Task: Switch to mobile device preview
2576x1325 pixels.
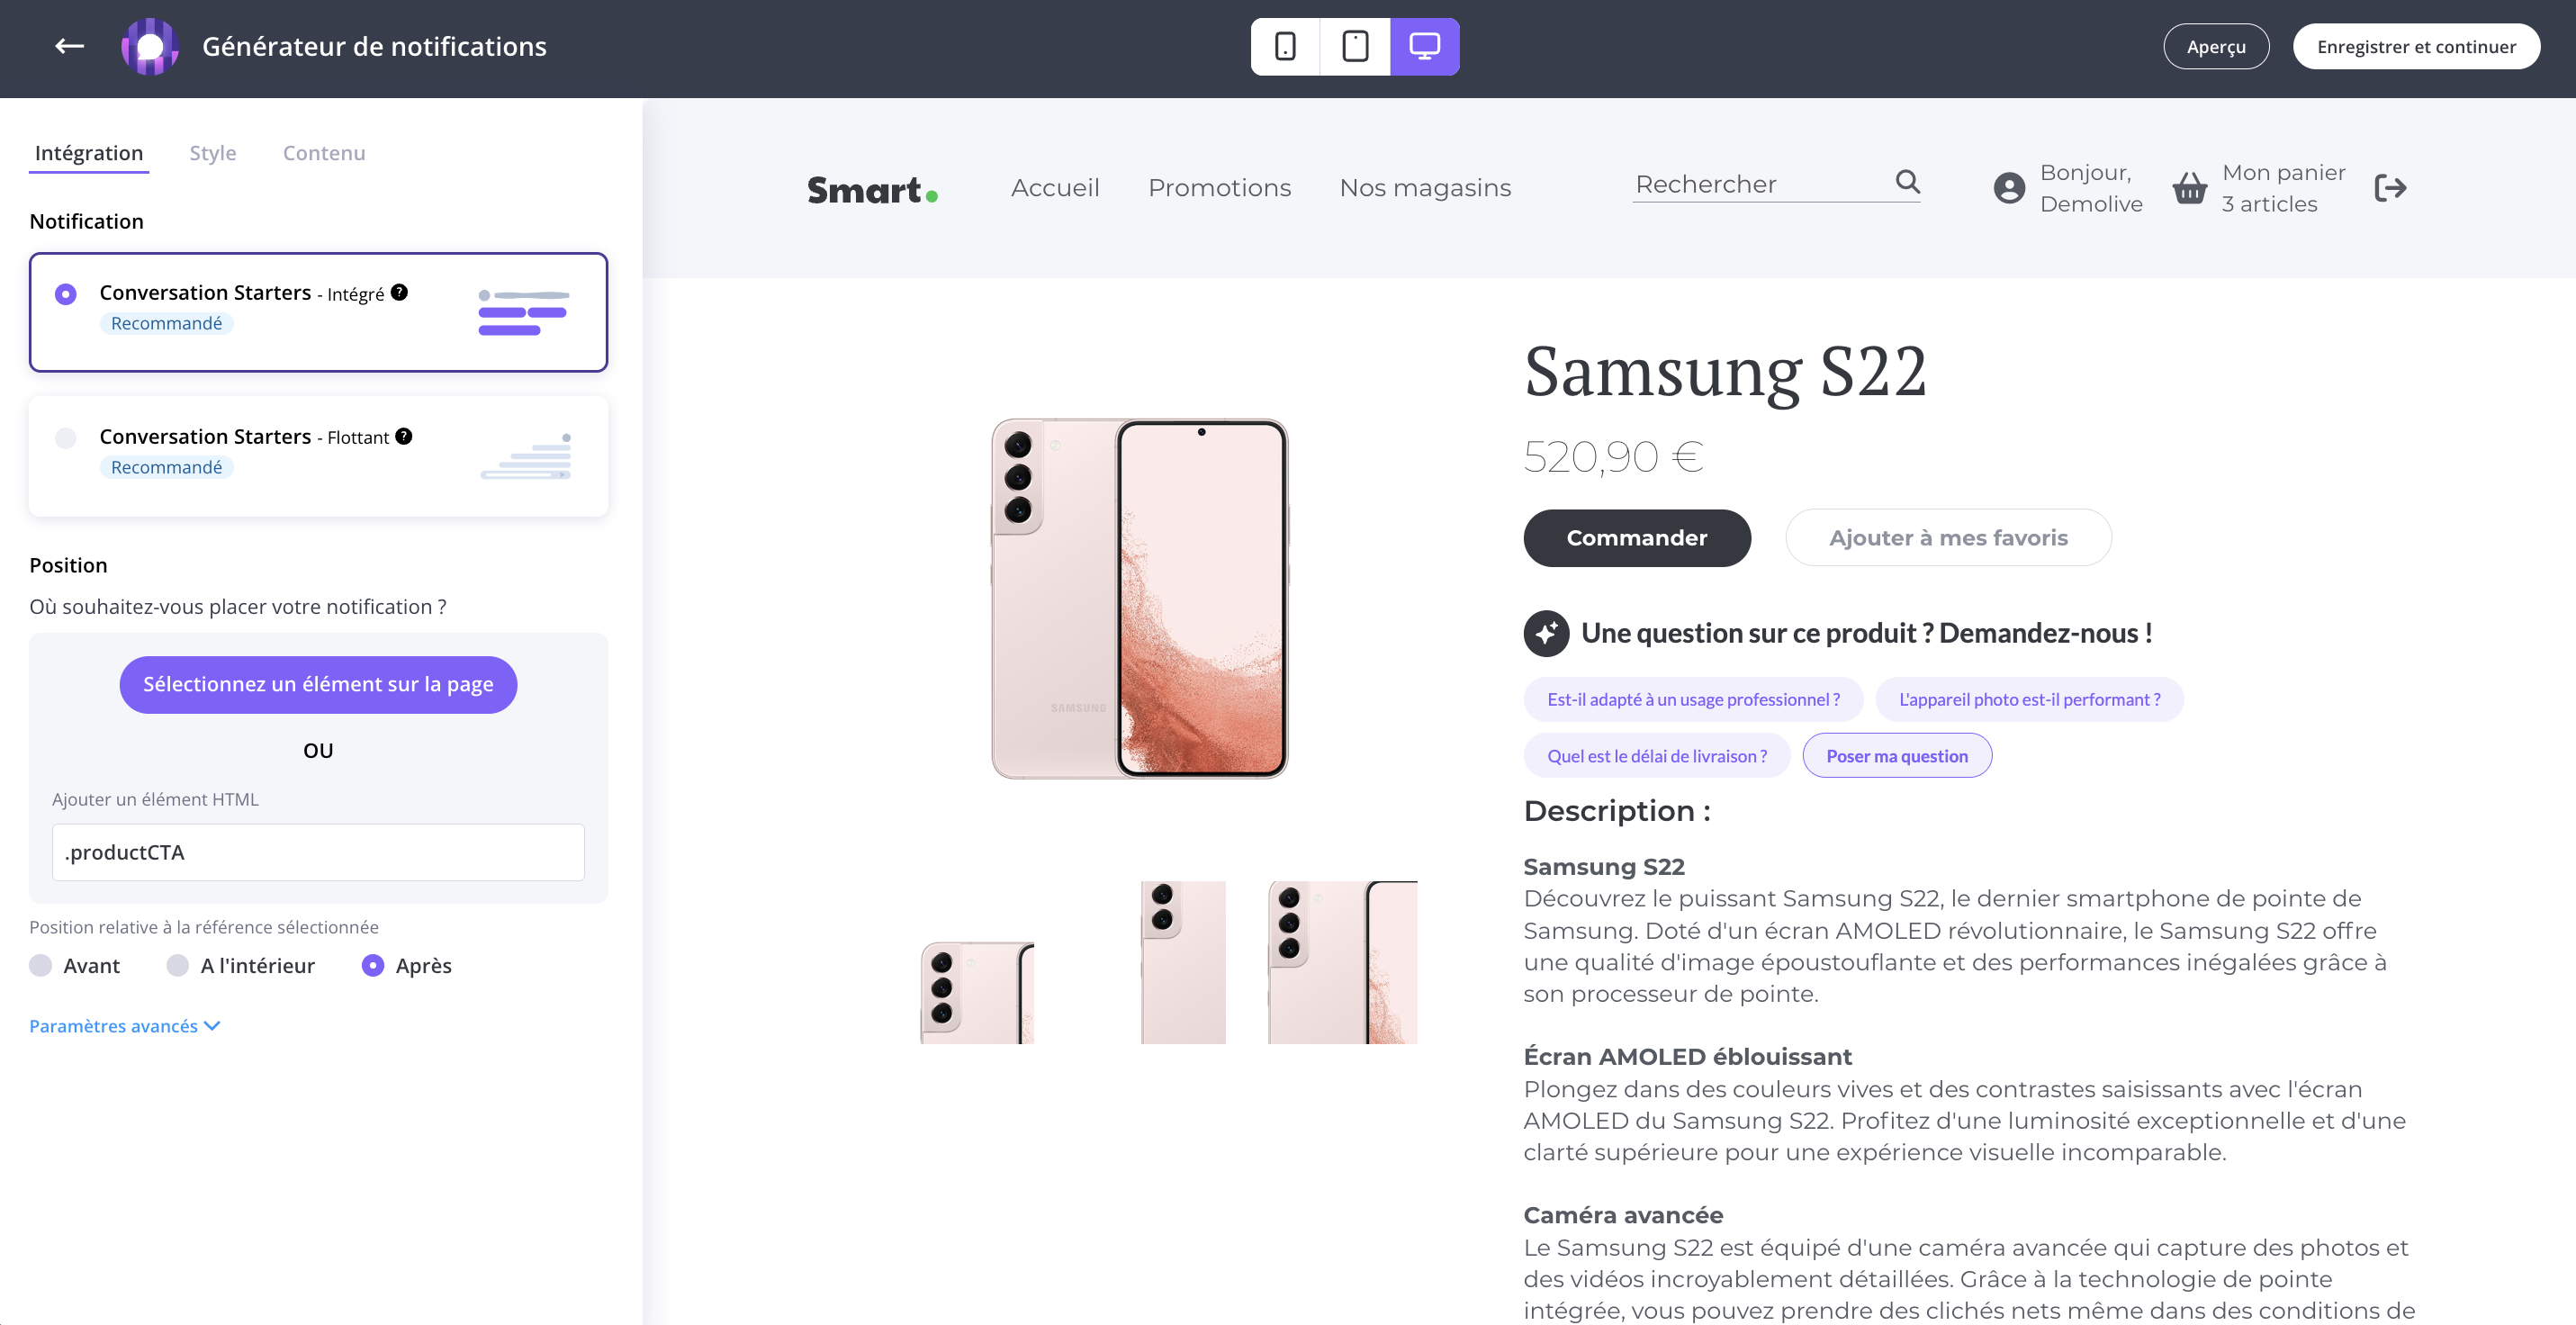Action: pyautogui.click(x=1285, y=46)
